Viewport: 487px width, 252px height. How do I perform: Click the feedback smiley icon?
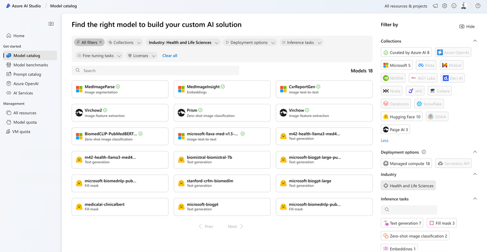(x=454, y=6)
